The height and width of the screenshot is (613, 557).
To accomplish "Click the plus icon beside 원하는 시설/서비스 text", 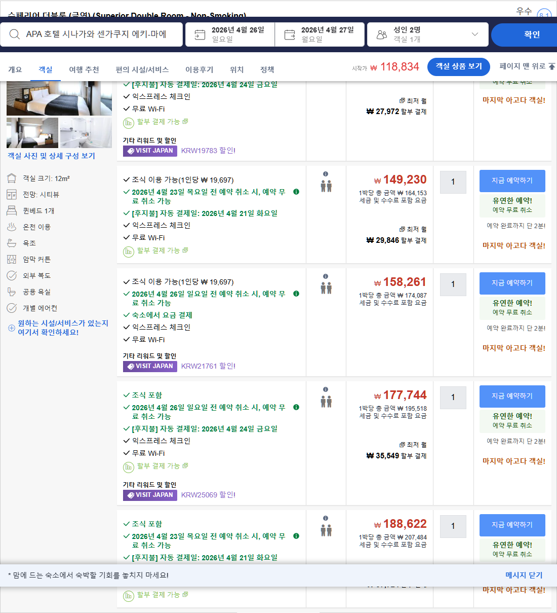I will tap(11, 327).
